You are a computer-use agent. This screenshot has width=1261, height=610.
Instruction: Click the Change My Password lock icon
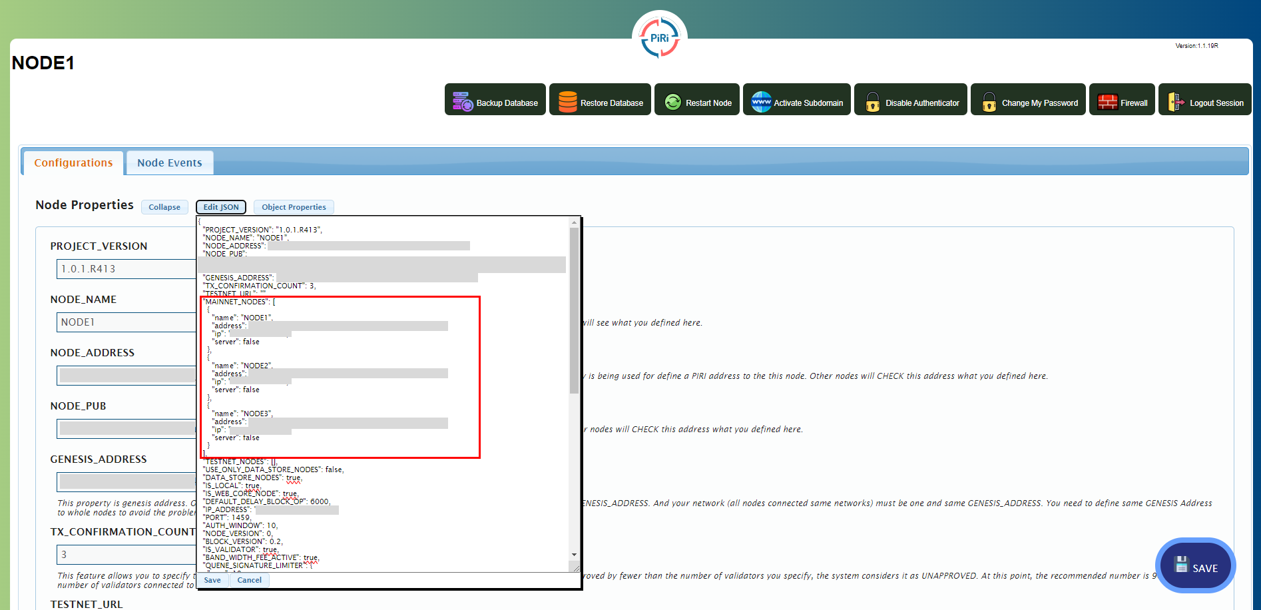989,102
